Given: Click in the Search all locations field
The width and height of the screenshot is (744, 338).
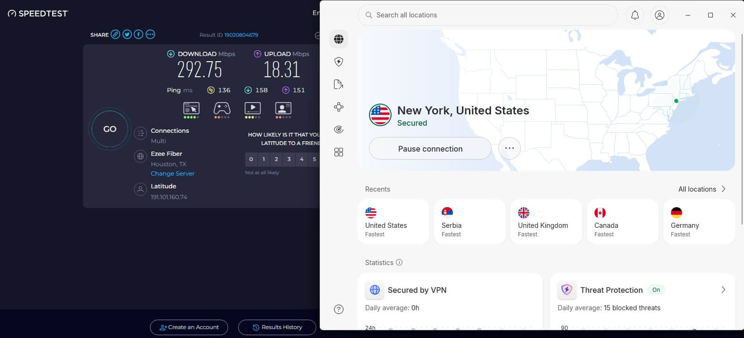Looking at the screenshot, I should point(488,15).
